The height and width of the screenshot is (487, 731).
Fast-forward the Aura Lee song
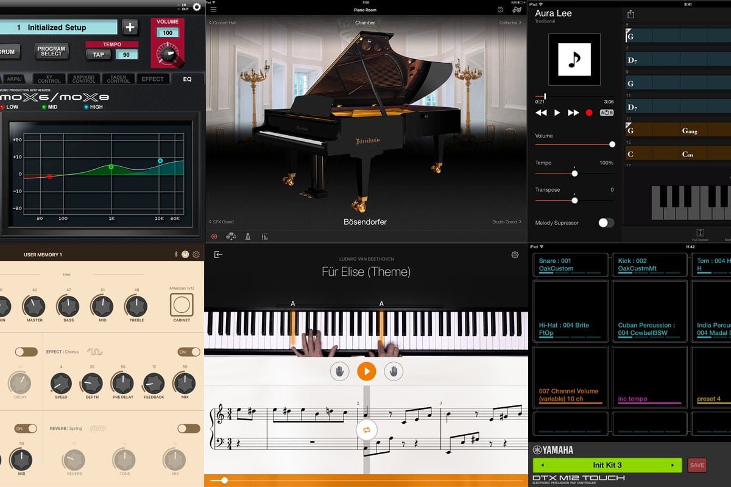573,113
